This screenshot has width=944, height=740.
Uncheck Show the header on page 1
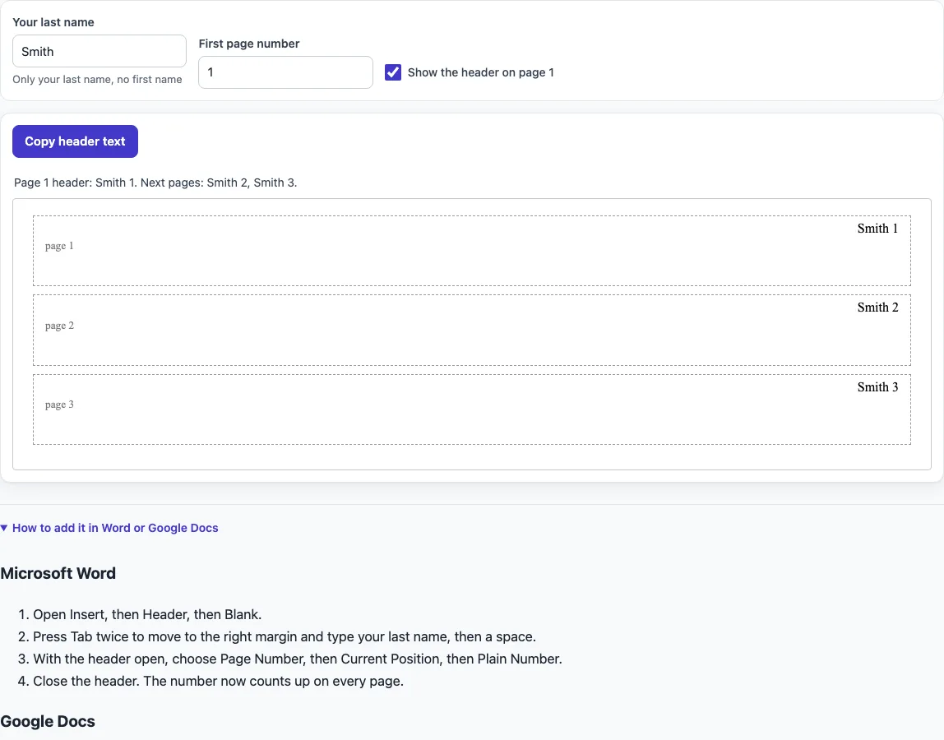tap(393, 72)
